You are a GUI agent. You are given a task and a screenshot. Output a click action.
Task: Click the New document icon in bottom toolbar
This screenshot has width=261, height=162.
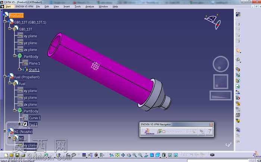click(x=6, y=155)
